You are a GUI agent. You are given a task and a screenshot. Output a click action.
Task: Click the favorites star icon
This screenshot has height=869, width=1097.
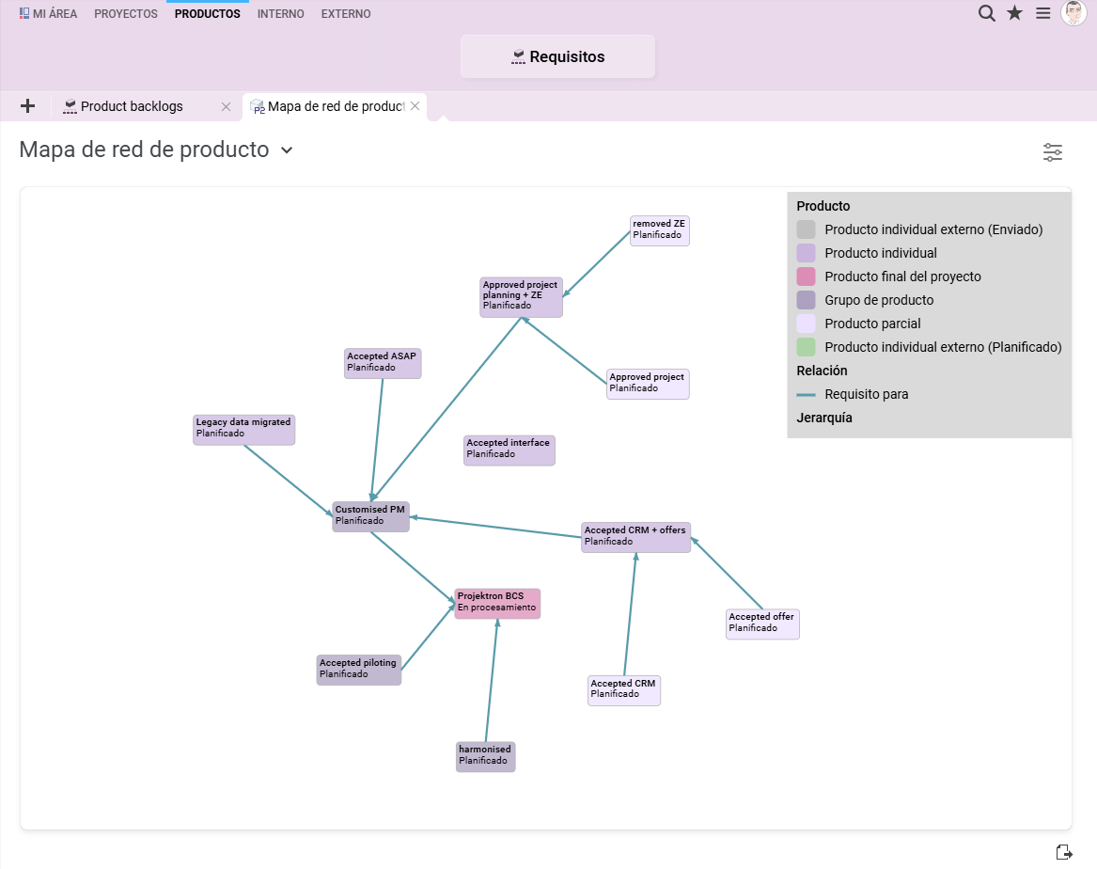(x=1014, y=13)
